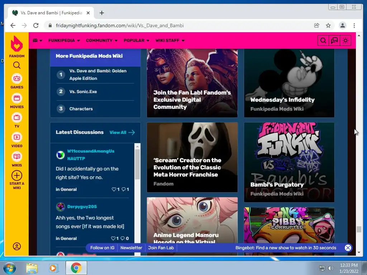Open Bingebot find a new show link
This screenshot has width=367, height=275.
[286, 248]
